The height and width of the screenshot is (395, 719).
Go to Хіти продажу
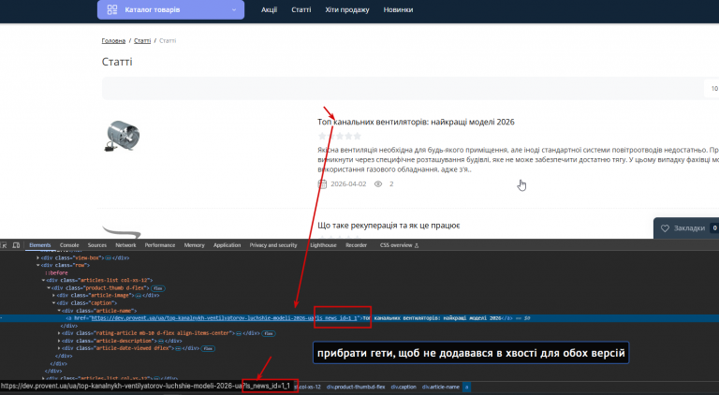tap(347, 9)
